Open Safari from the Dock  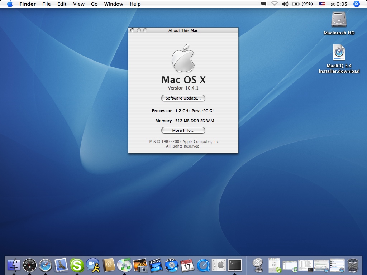46,265
